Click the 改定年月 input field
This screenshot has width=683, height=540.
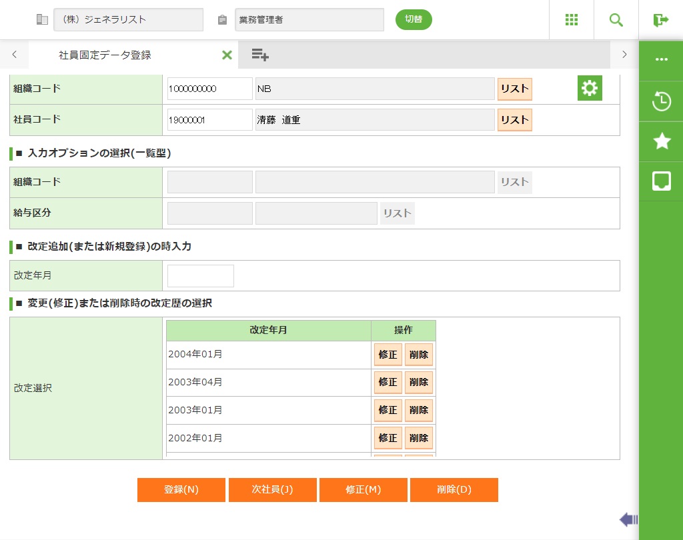pyautogui.click(x=201, y=276)
